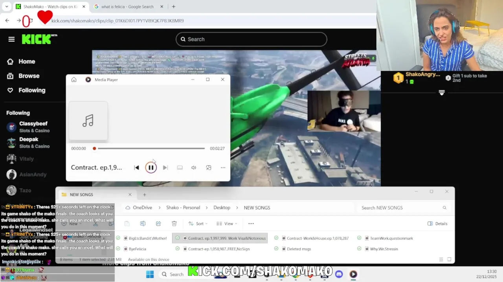
Task: Switch to 'what is felicia' Google tab
Action: coord(127,7)
